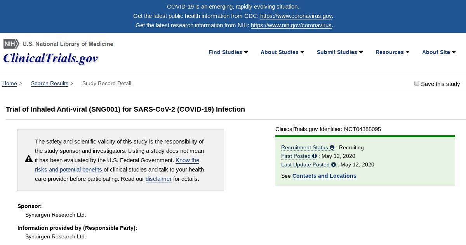Open the About Site menu

(439, 52)
